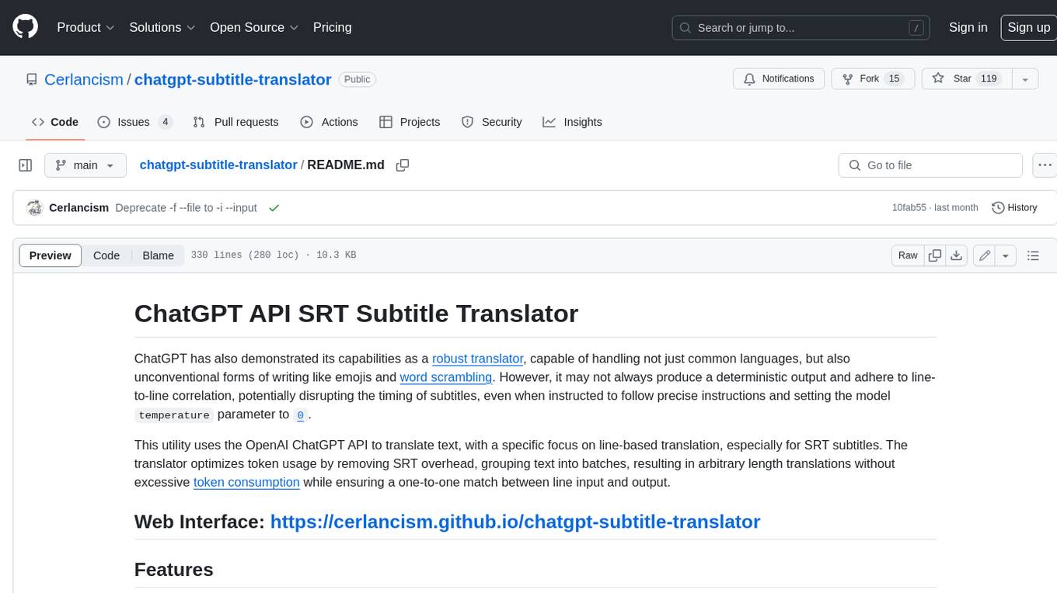Expand the Solutions menu
The image size is (1057, 593).
click(162, 27)
